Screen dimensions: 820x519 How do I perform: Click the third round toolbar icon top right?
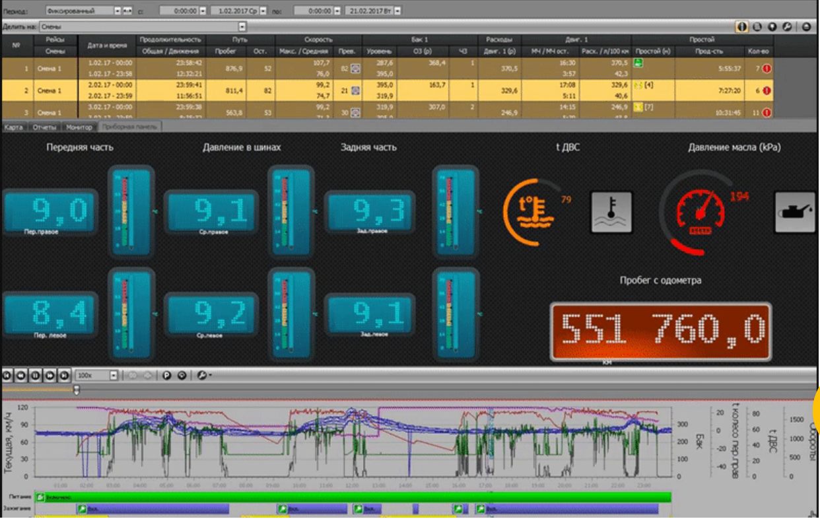tap(772, 27)
